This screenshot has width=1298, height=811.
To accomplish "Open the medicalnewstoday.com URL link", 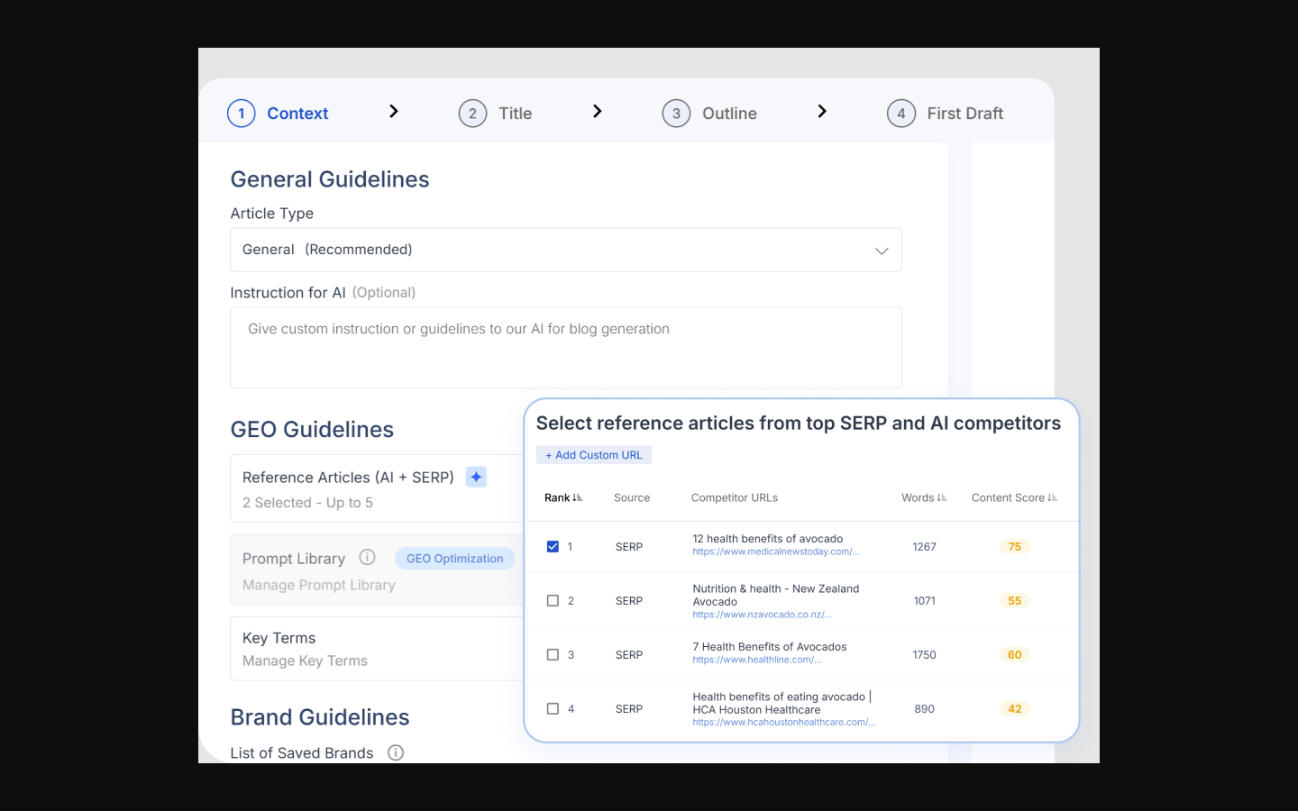I will coord(776,551).
